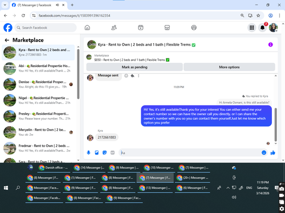Open Meryelin Rent to Own chat

38,132
